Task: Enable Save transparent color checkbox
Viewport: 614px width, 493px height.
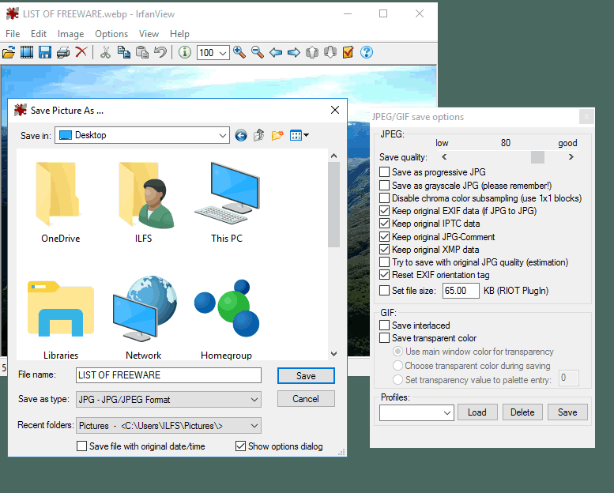Action: pyautogui.click(x=385, y=338)
